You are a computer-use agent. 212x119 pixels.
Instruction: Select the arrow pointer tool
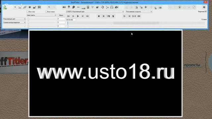coord(49,7)
